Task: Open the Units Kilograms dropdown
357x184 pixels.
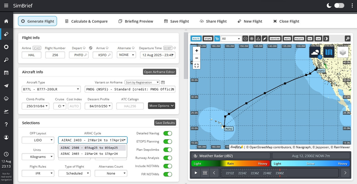Action: click(x=38, y=157)
